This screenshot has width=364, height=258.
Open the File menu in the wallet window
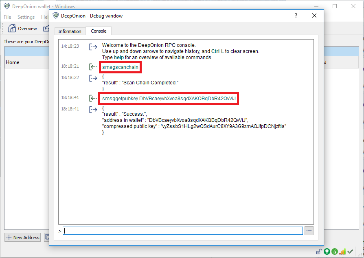tap(7, 17)
